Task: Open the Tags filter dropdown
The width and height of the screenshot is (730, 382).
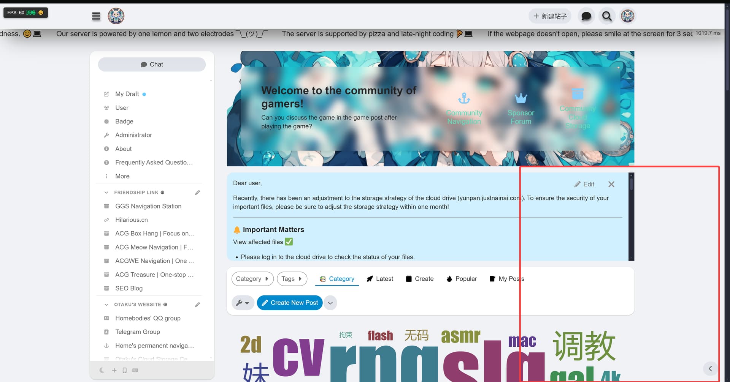Action: (x=292, y=279)
